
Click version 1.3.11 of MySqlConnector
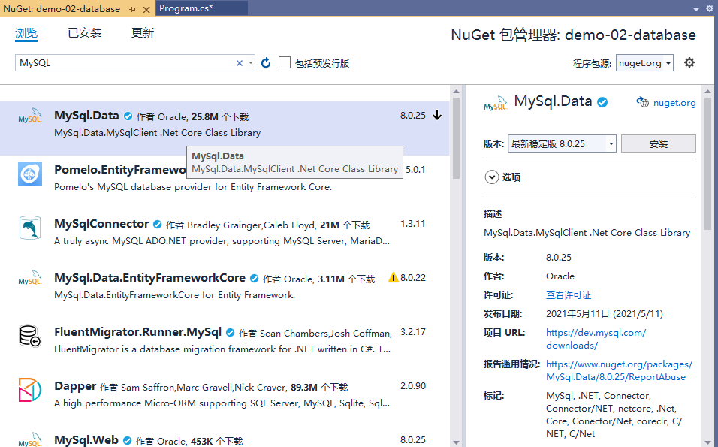coord(412,224)
